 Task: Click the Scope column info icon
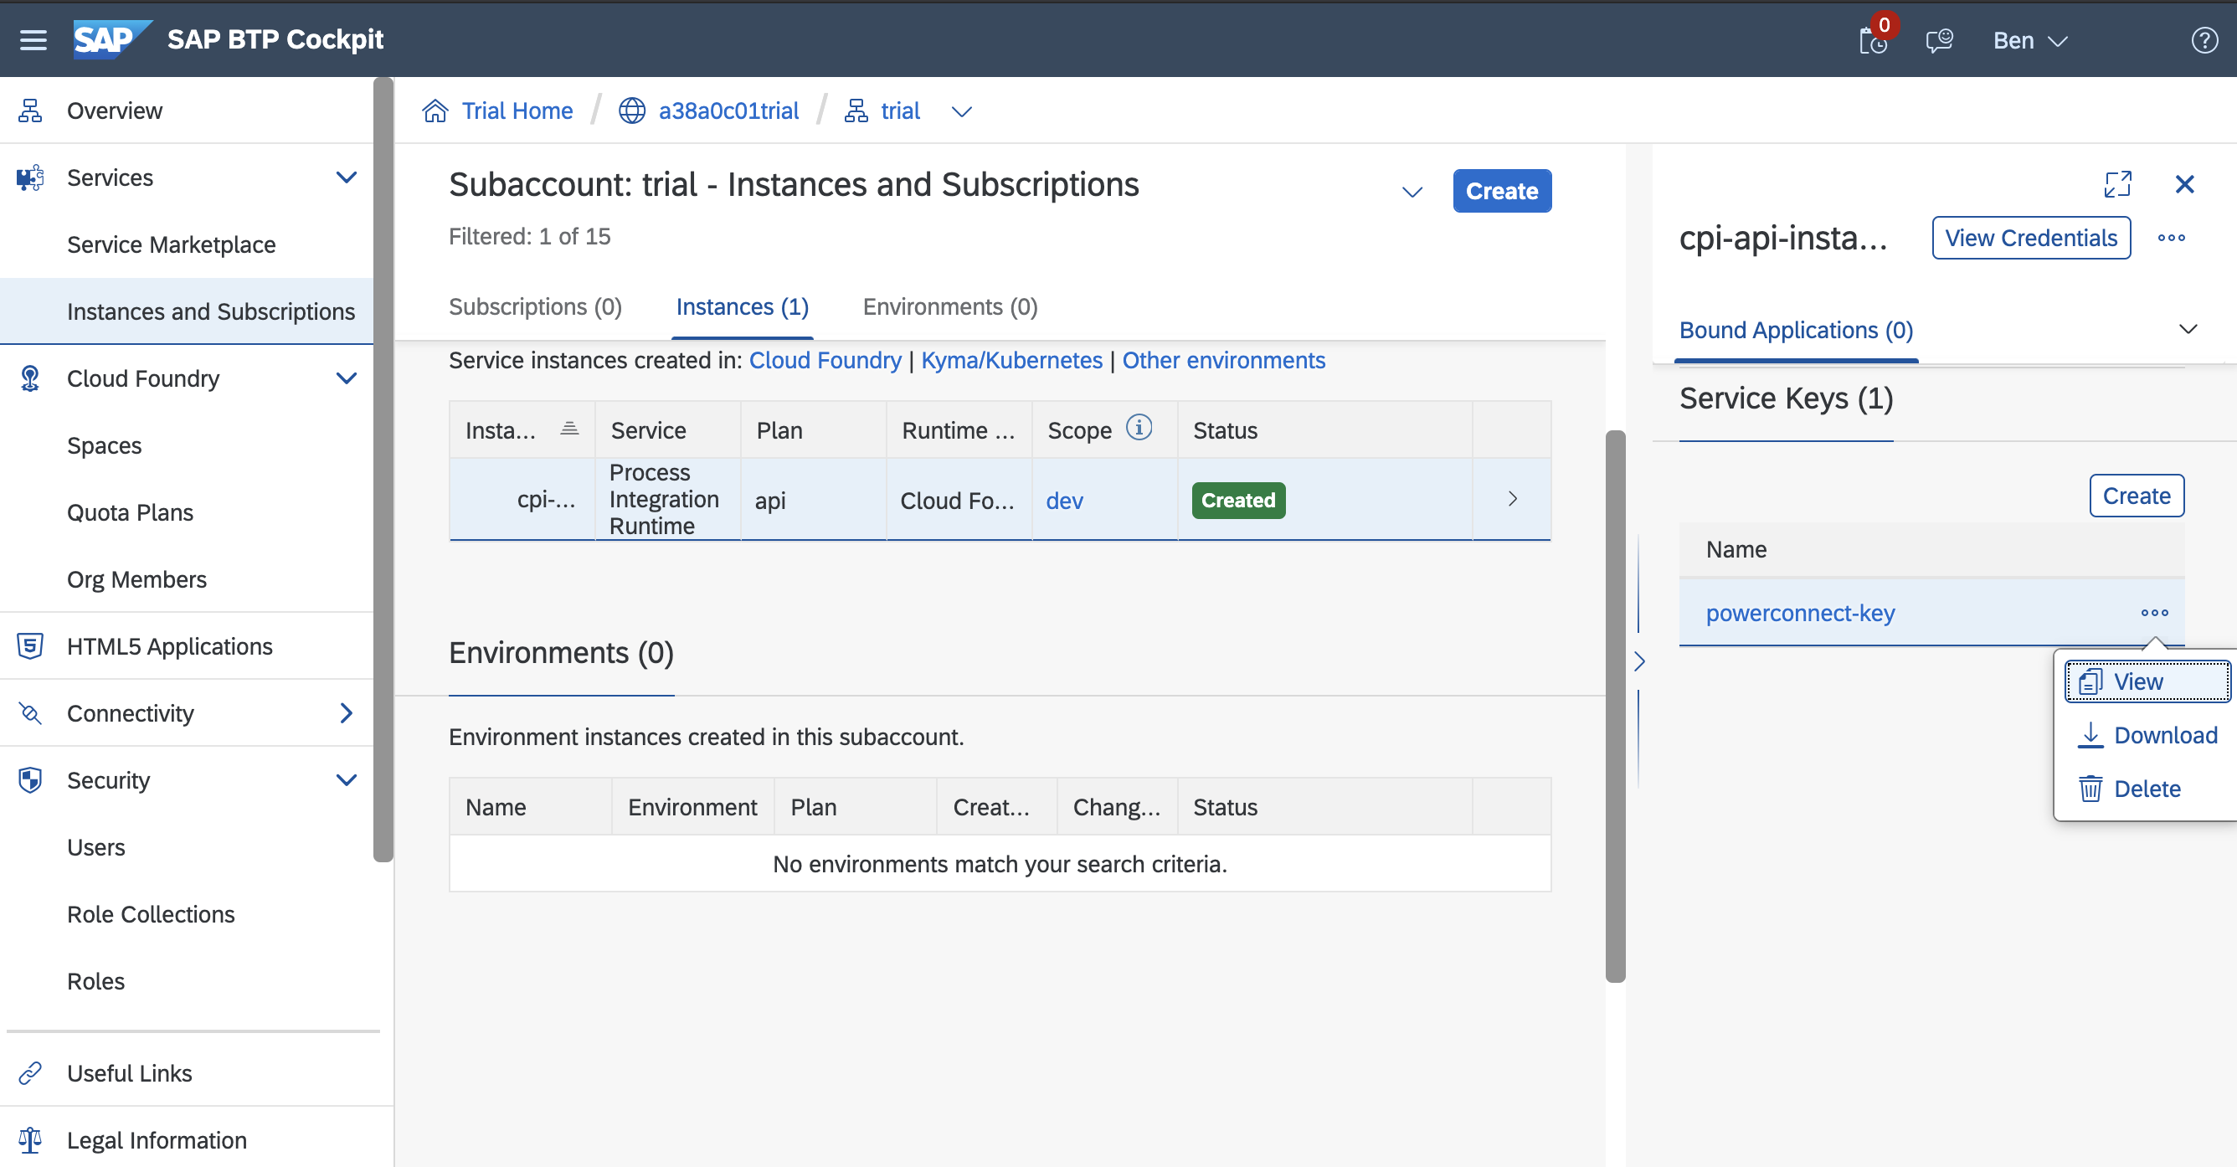point(1139,428)
